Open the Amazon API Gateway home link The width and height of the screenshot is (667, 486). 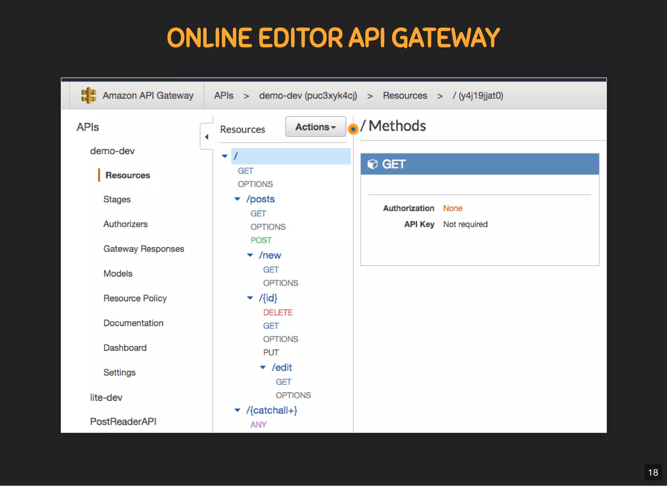tap(148, 95)
